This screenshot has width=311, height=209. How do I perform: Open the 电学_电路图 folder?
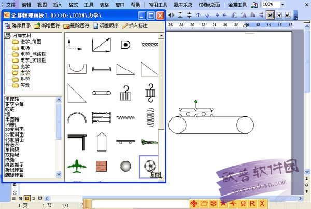(29, 54)
